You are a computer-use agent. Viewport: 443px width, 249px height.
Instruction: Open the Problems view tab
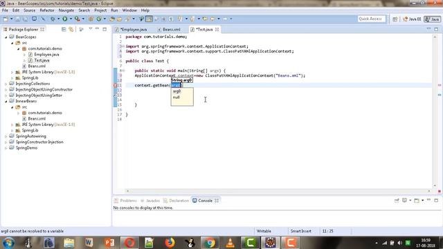tap(126, 201)
